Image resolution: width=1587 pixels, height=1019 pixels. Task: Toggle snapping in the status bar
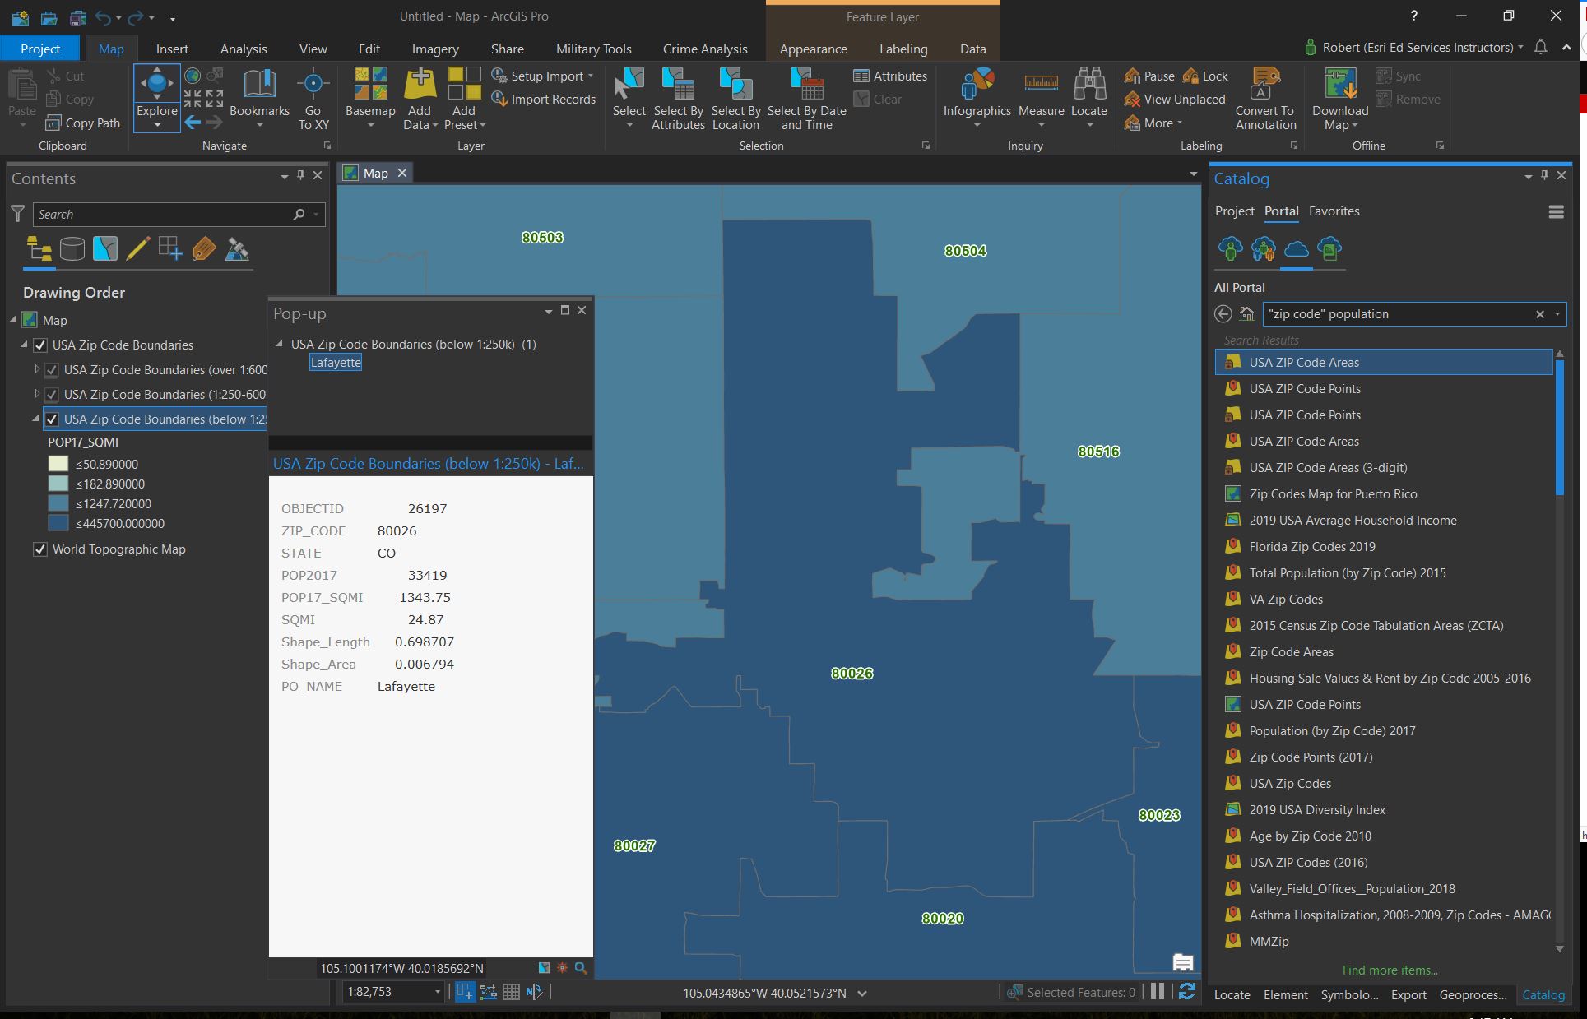465,992
